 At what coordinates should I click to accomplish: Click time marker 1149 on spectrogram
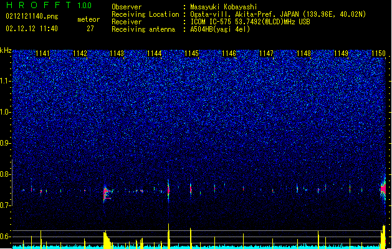[341, 54]
